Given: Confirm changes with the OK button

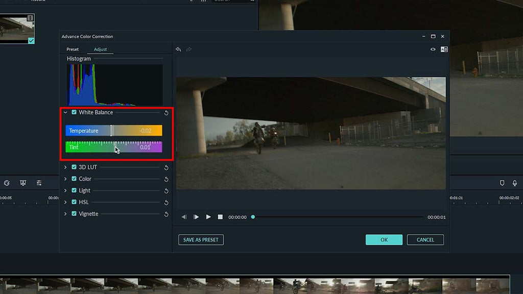Looking at the screenshot, I should [x=384, y=240].
